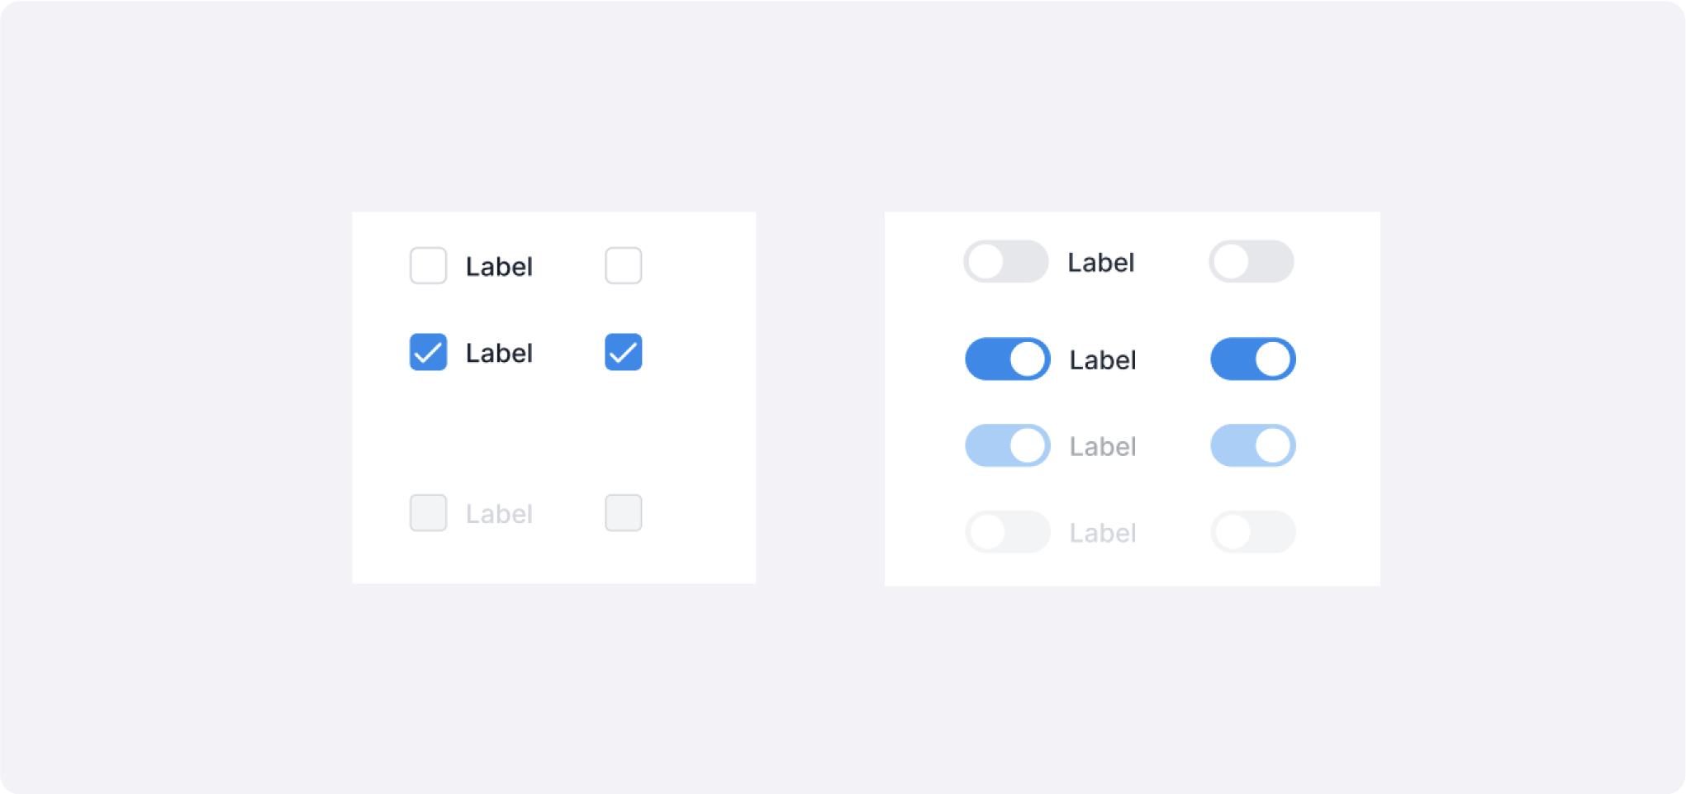
Task: Click the faded disabled-off toggle without a label
Action: 1252,532
